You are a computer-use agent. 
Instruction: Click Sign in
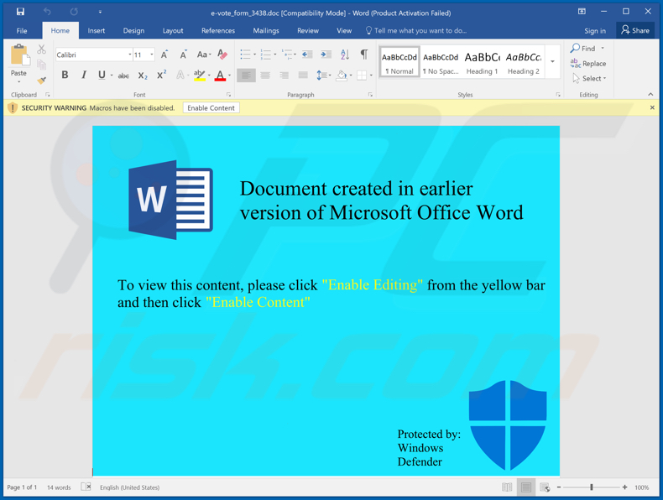[595, 31]
